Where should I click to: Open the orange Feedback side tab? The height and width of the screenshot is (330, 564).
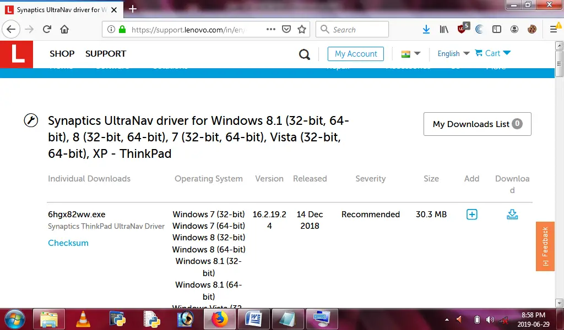tap(545, 246)
